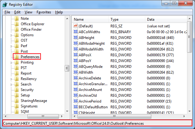Open the File menu
Viewport: 195px width, 129px height.
click(x=7, y=12)
